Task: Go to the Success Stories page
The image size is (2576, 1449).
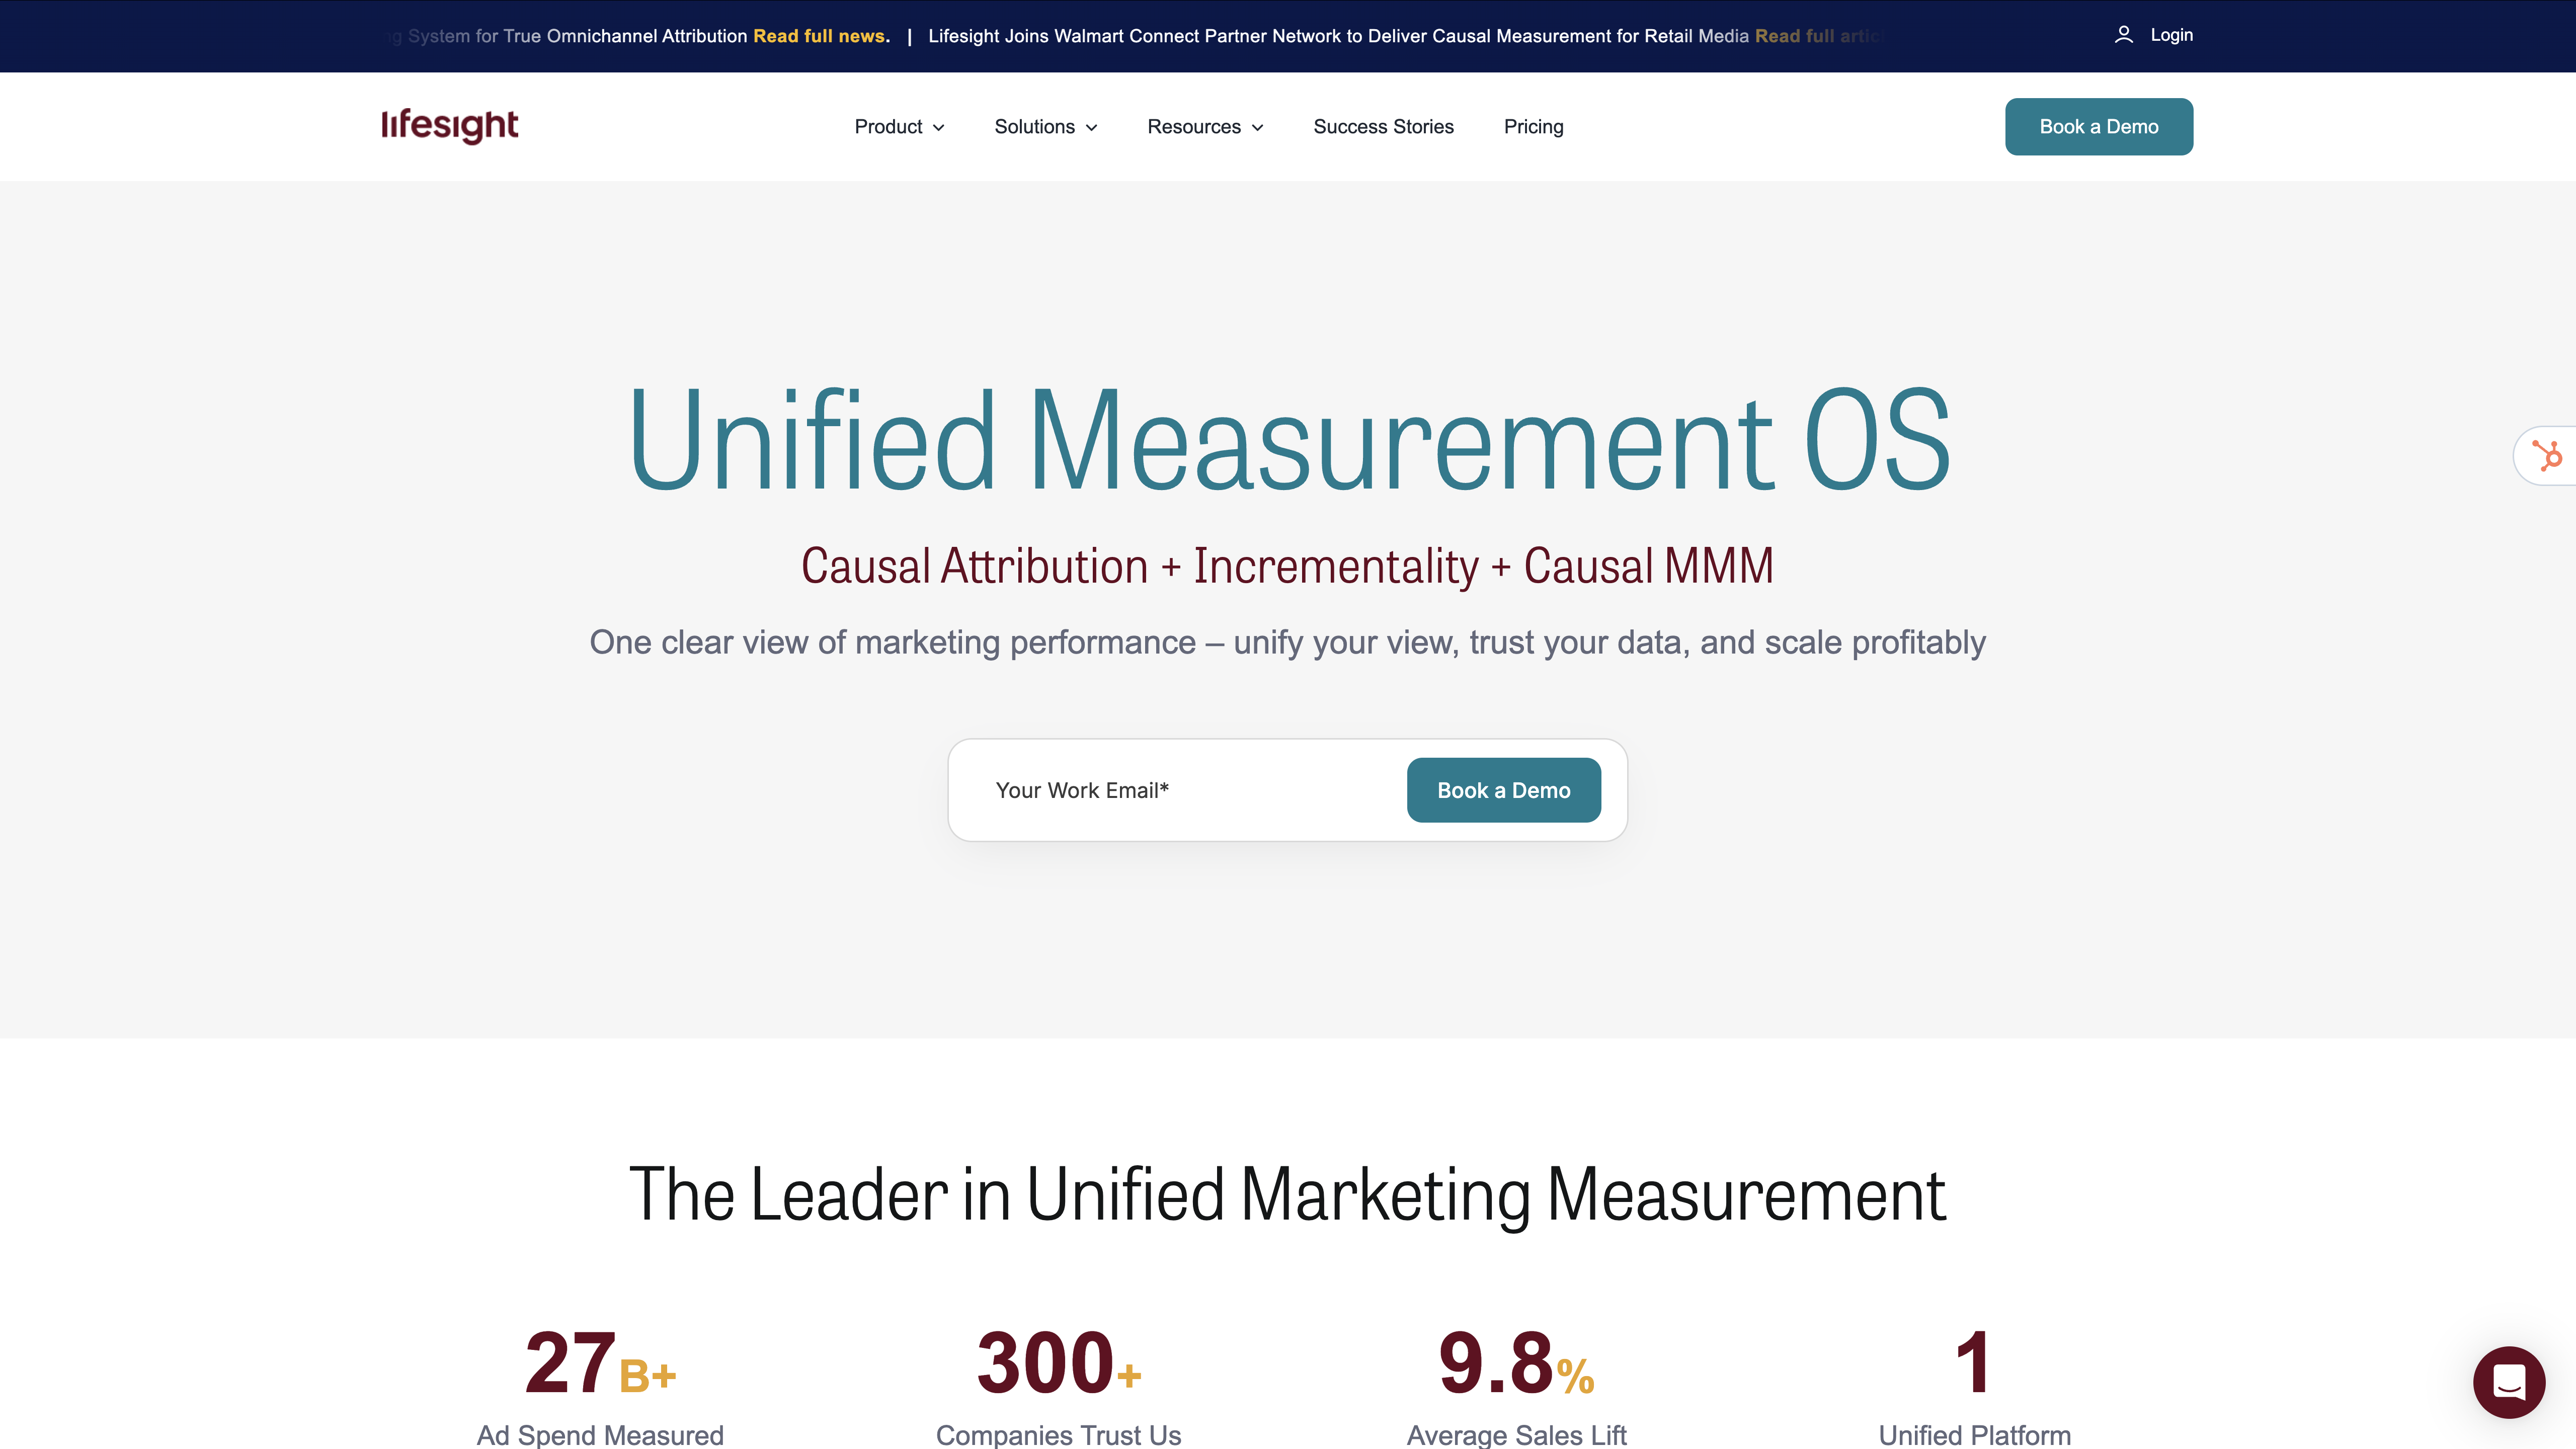Action: click(1383, 127)
